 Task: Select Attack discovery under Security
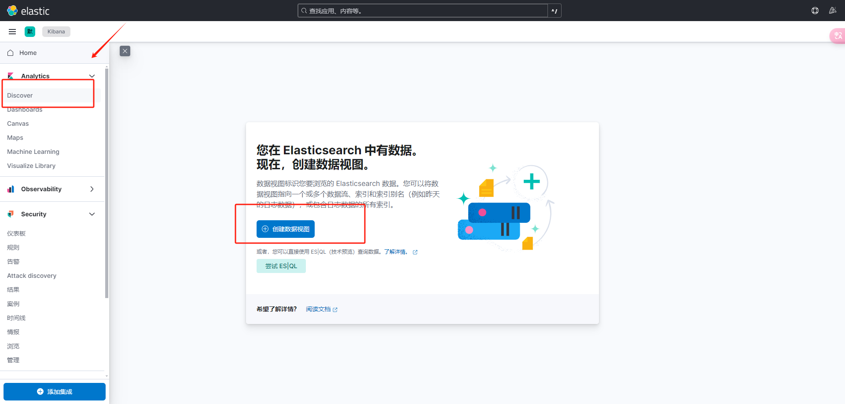[31, 276]
